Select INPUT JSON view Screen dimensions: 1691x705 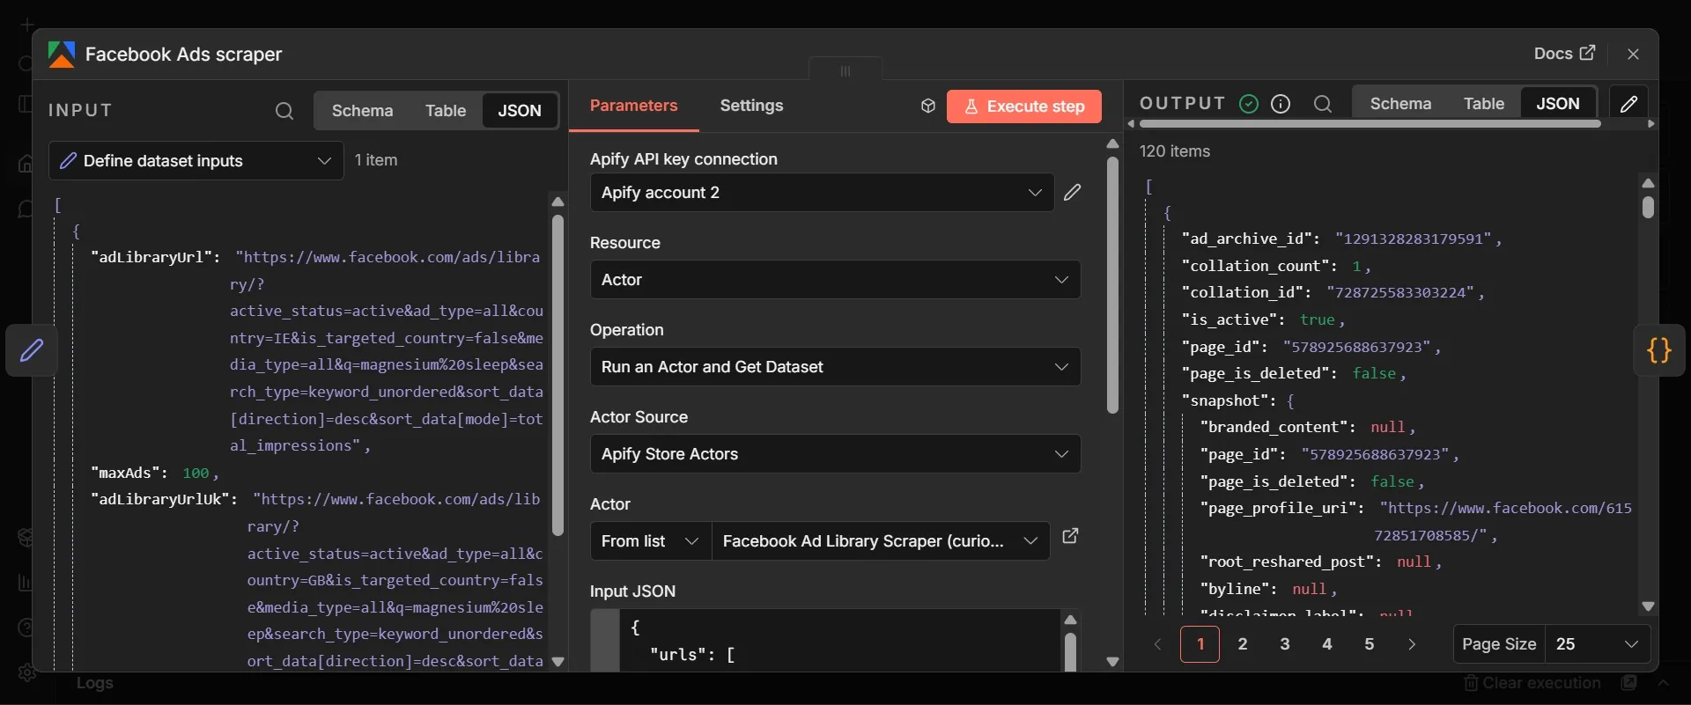tap(520, 111)
